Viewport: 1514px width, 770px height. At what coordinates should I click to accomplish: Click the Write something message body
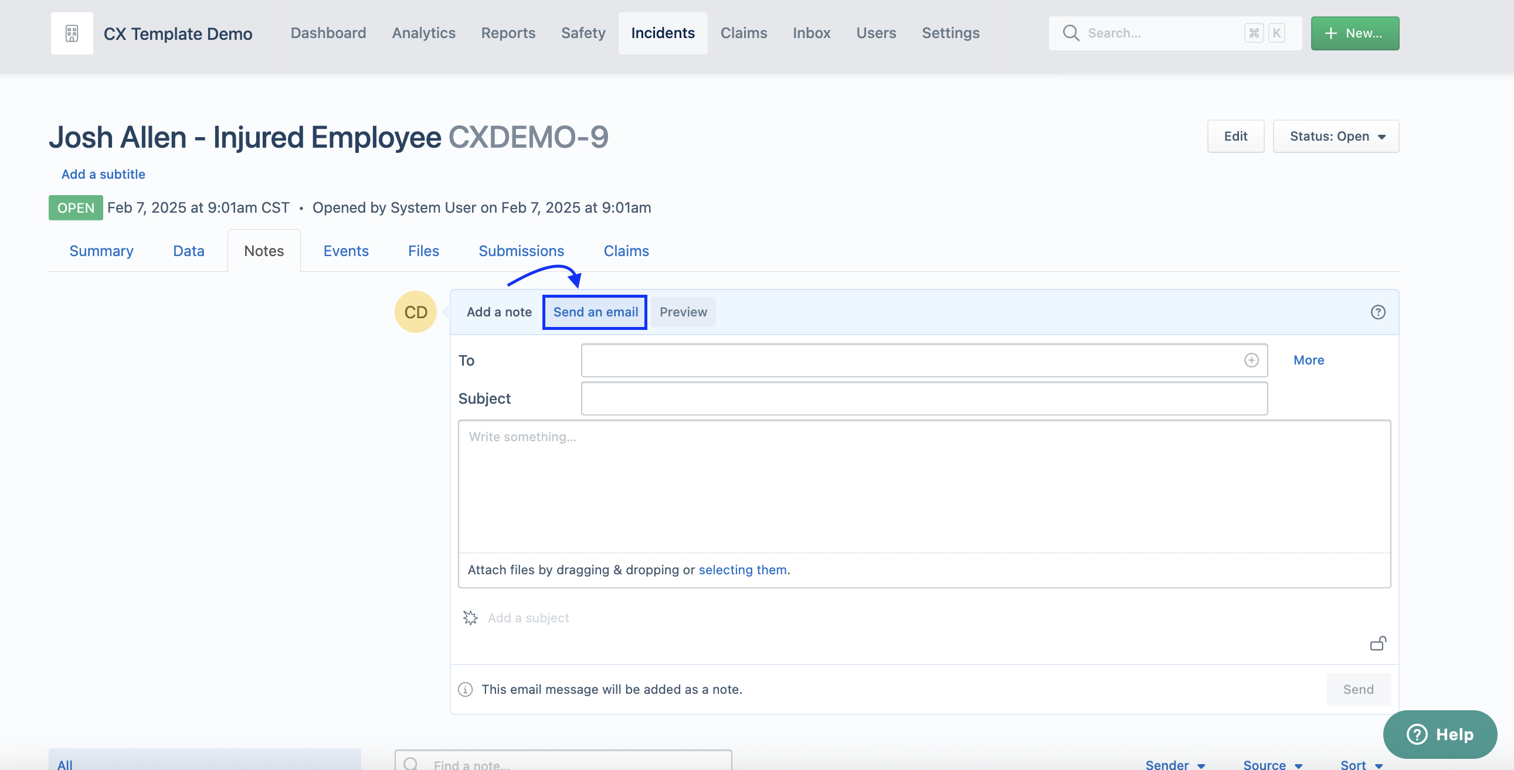[x=924, y=486]
